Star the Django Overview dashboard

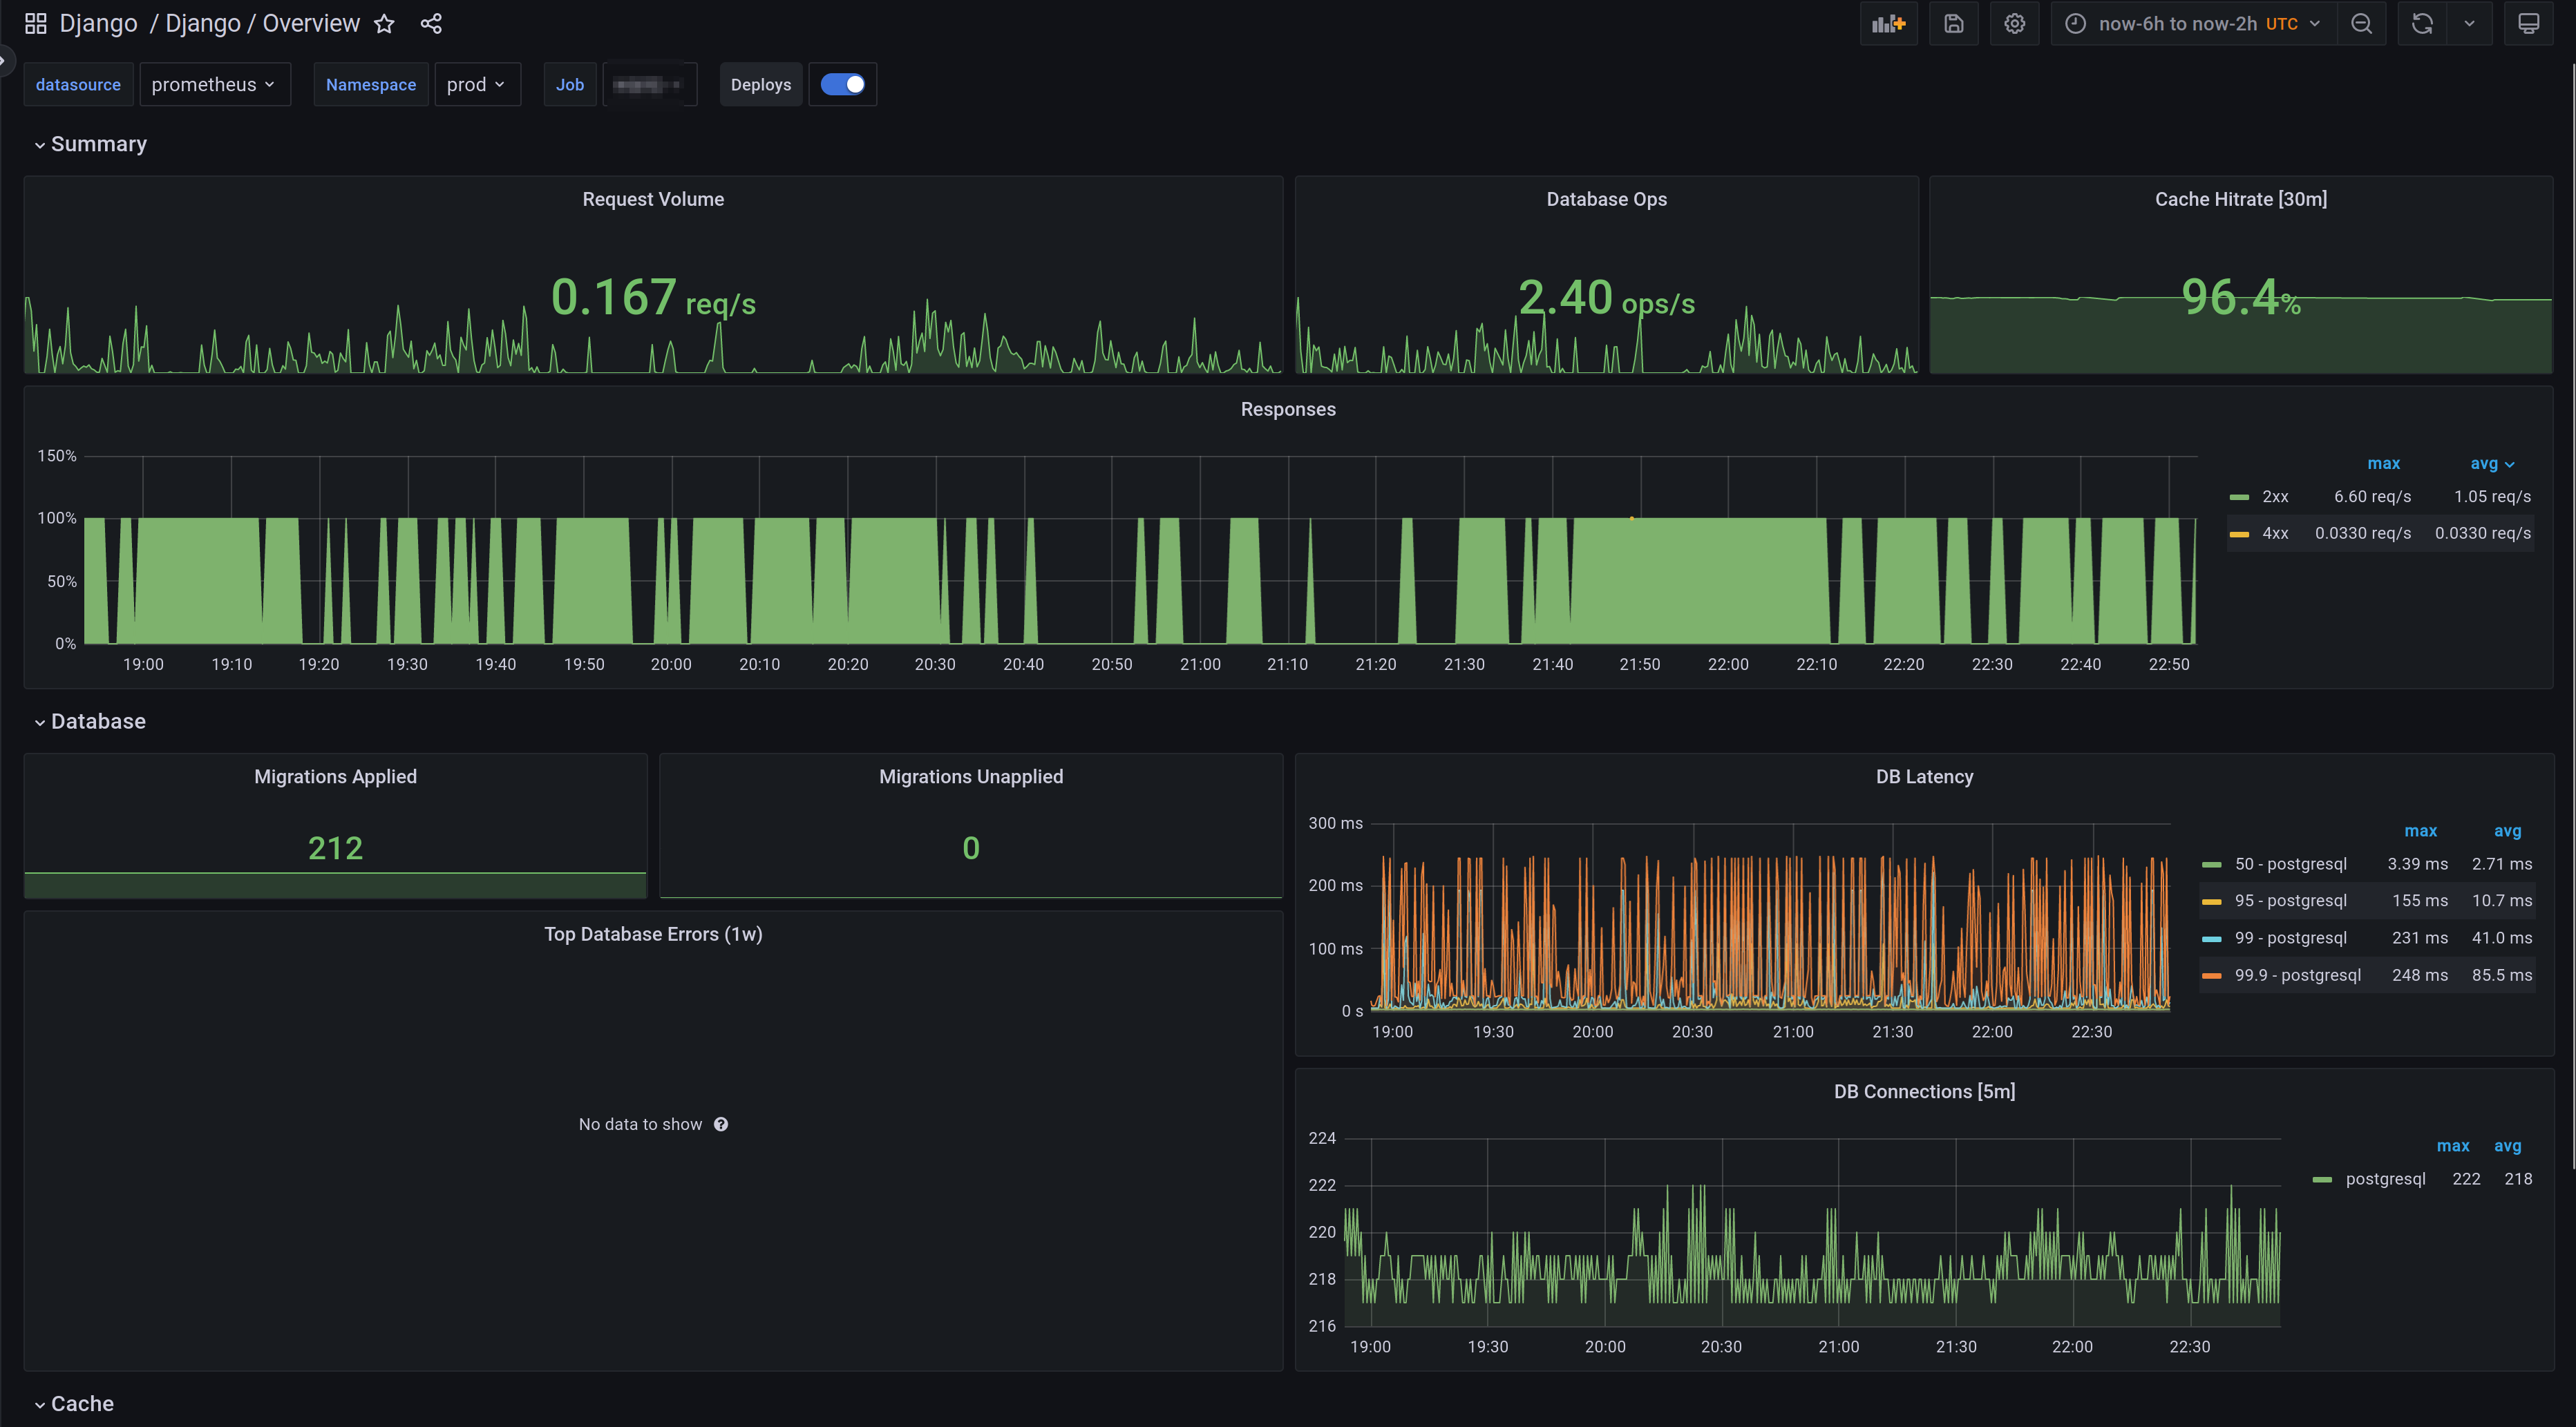tap(384, 24)
